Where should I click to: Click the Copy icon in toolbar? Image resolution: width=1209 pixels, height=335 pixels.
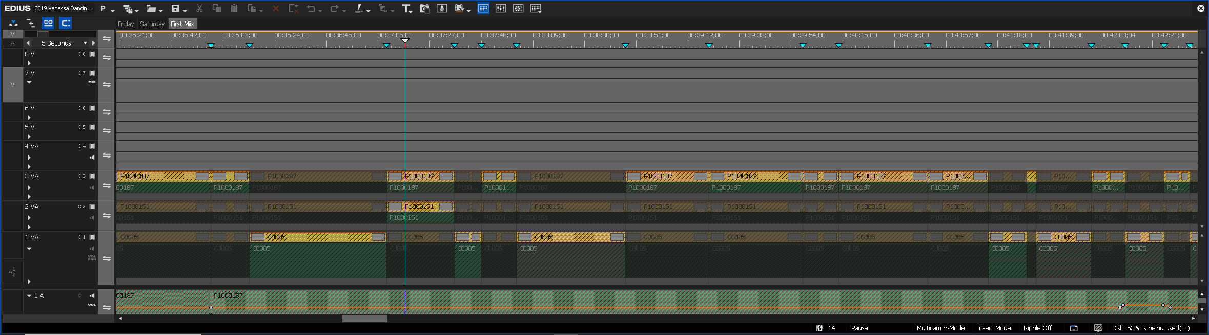point(217,8)
